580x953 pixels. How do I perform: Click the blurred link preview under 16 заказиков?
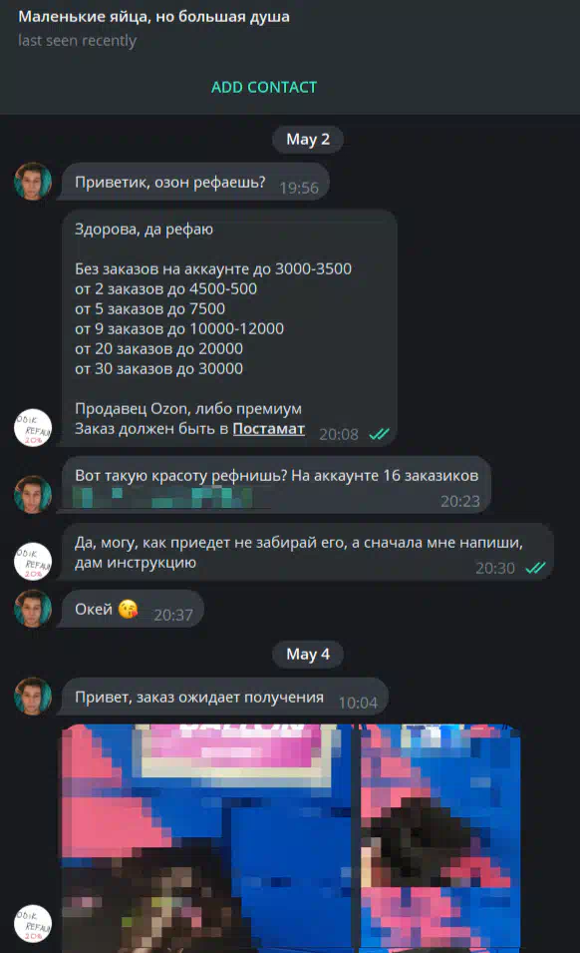(x=162, y=497)
